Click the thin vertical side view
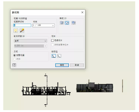 122,86
